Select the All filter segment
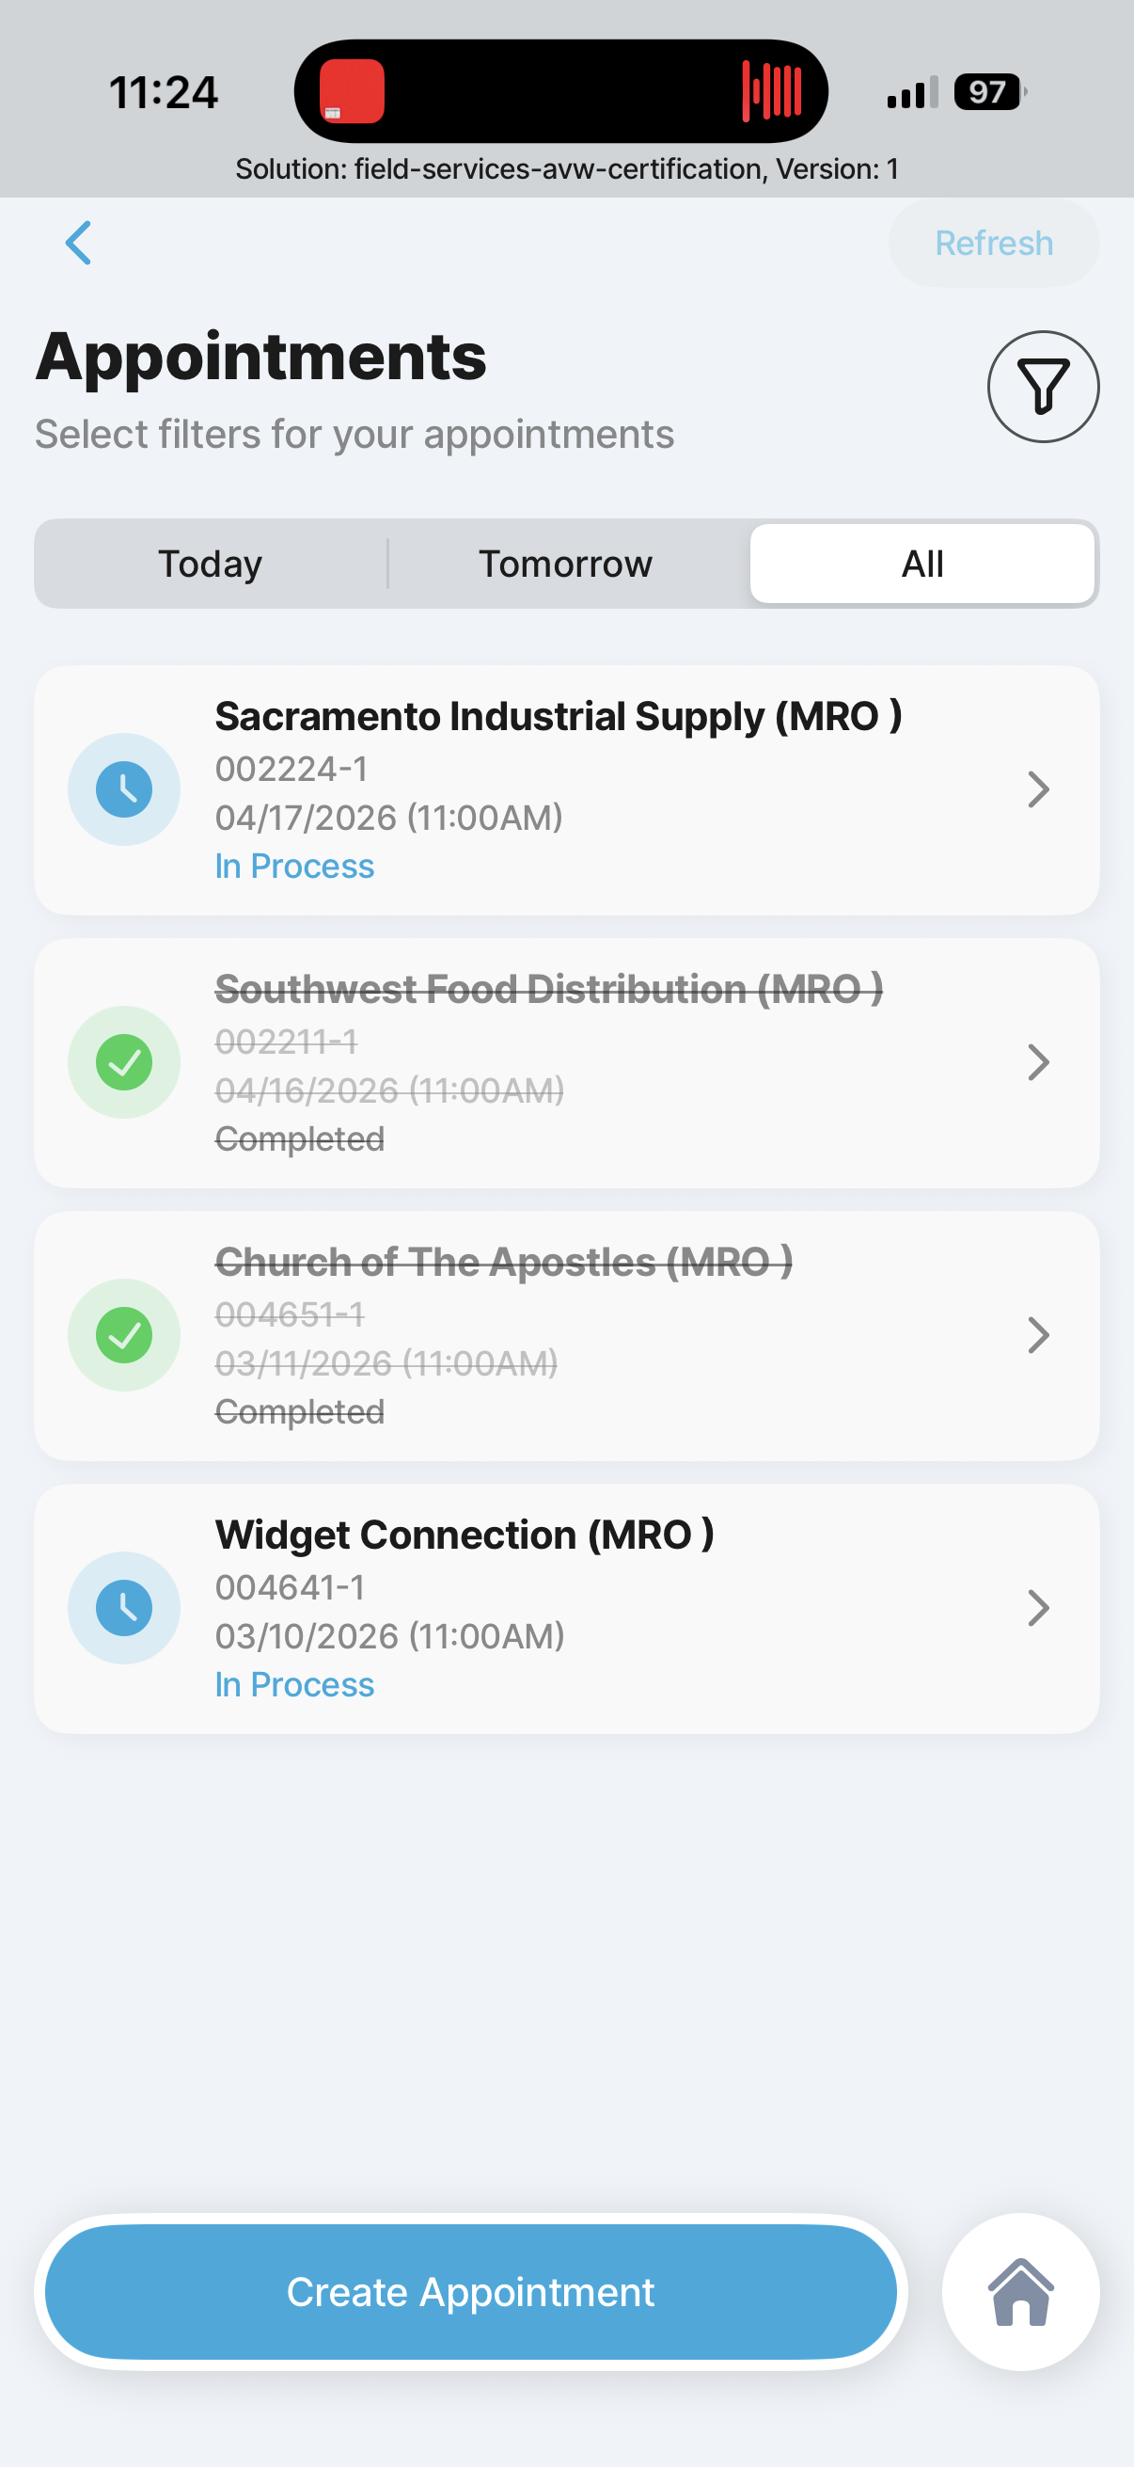The image size is (1134, 2467). 921,565
